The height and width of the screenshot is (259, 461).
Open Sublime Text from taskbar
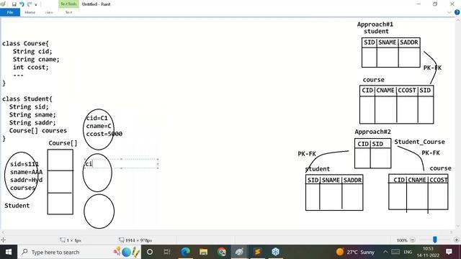click(x=258, y=252)
